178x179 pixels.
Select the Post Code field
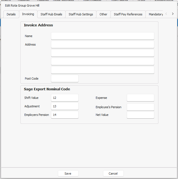[x=65, y=79]
